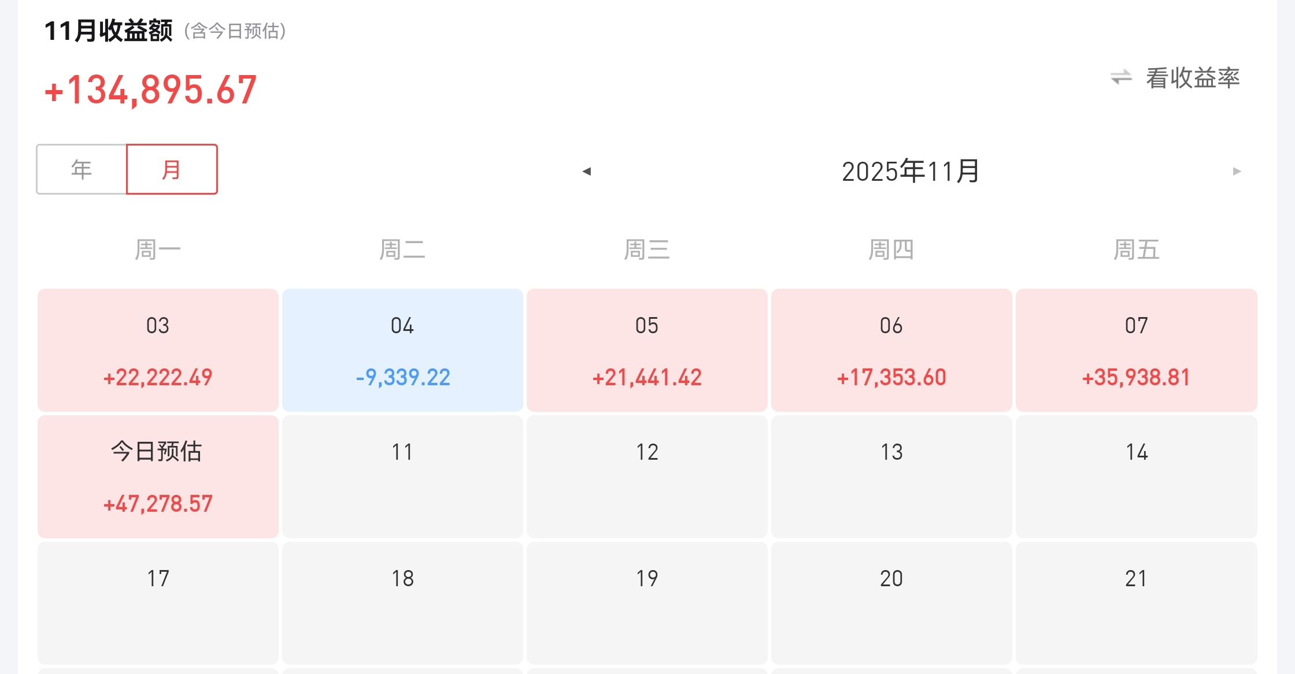Click the 2025年11月 month label
Viewport: 1295px width, 674px height.
tap(911, 171)
